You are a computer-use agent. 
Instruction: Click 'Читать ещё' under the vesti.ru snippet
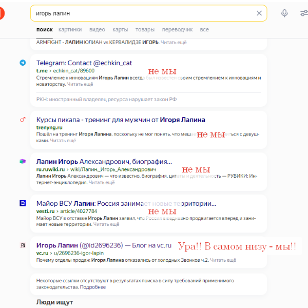coord(106,224)
